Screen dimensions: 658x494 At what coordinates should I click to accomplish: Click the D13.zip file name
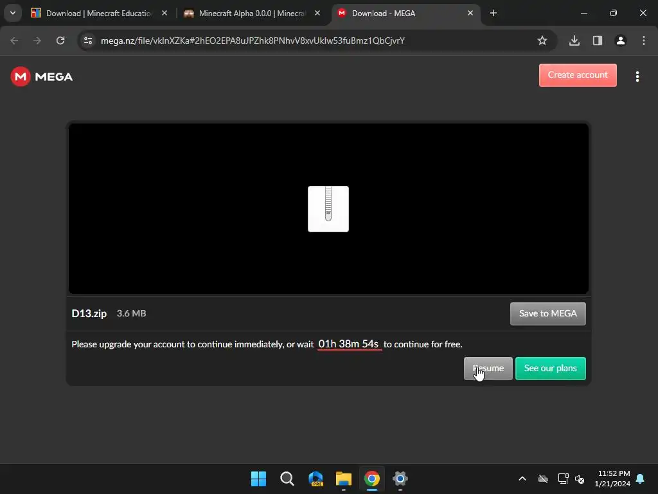point(89,313)
